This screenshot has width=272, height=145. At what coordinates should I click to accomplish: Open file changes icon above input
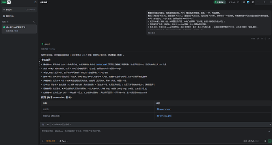point(43,125)
